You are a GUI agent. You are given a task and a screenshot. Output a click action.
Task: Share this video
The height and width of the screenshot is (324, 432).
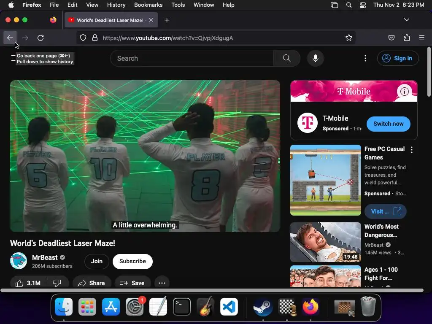coord(92,283)
